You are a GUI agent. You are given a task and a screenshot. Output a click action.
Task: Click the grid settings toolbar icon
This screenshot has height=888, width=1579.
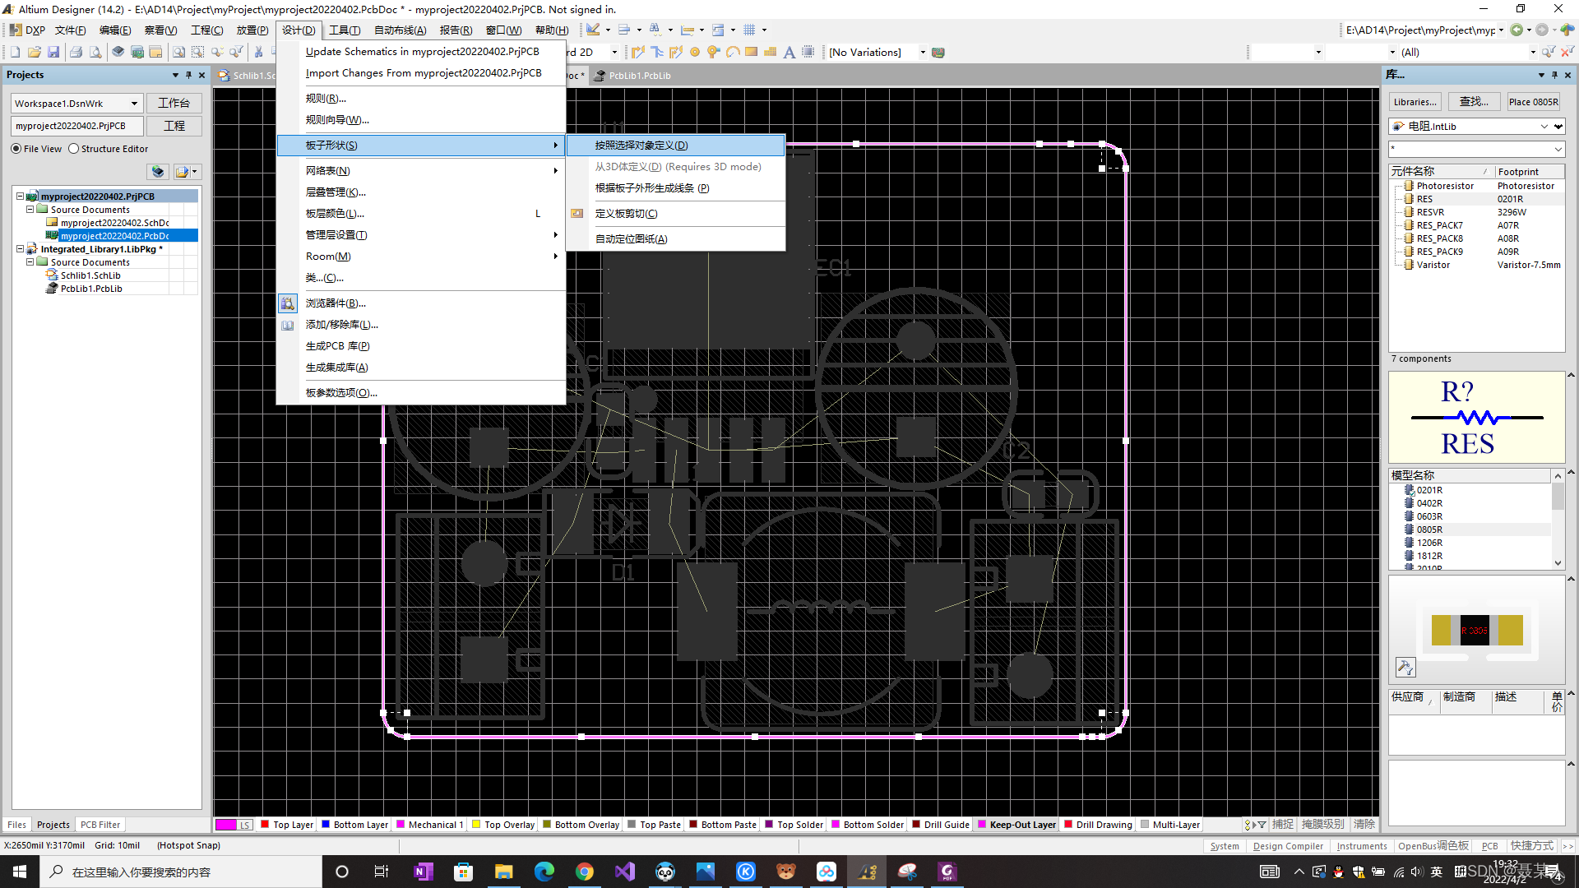(x=749, y=30)
